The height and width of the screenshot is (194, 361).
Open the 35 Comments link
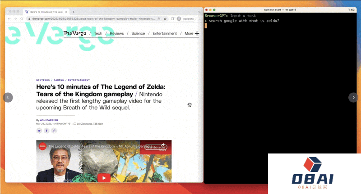click(x=90, y=124)
